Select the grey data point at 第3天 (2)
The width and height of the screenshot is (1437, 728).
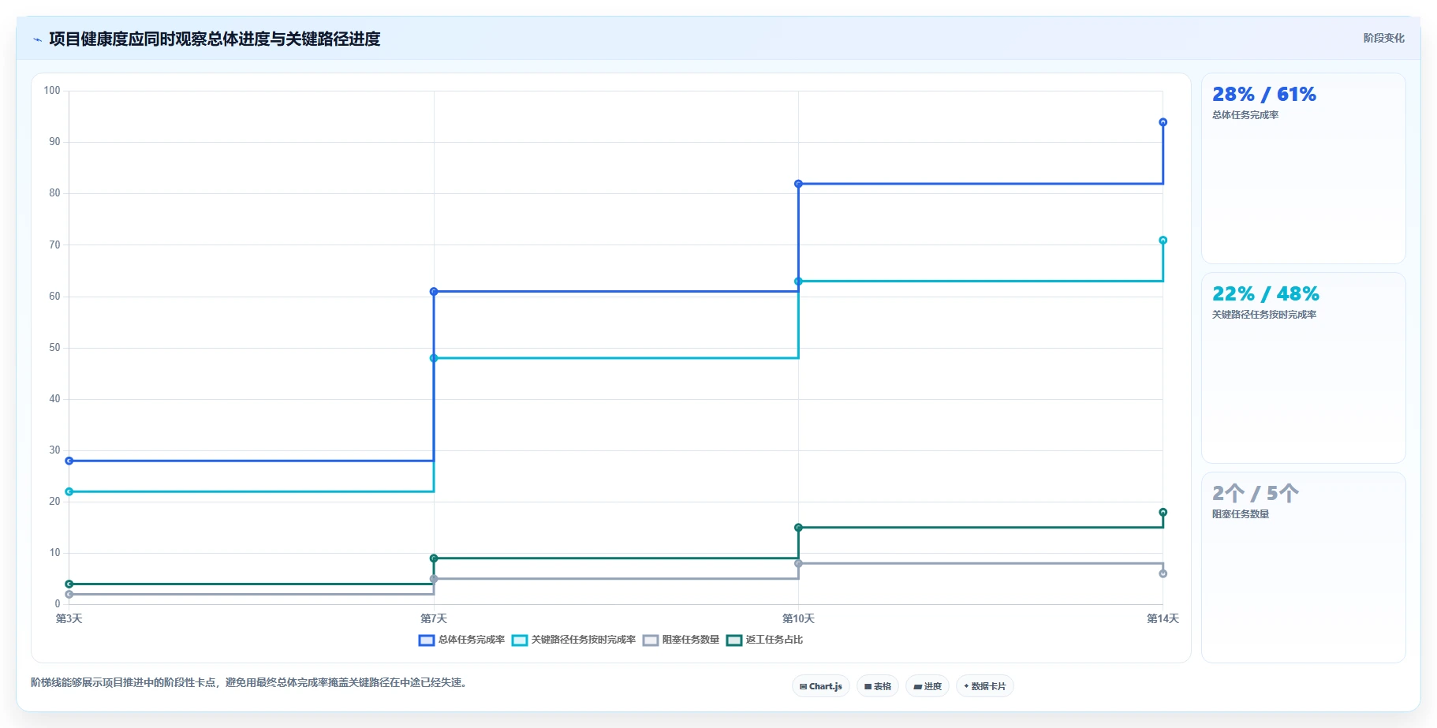pos(69,595)
